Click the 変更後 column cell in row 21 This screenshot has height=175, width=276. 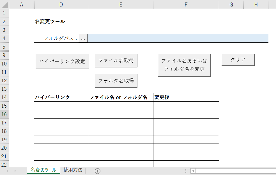pos(186,156)
